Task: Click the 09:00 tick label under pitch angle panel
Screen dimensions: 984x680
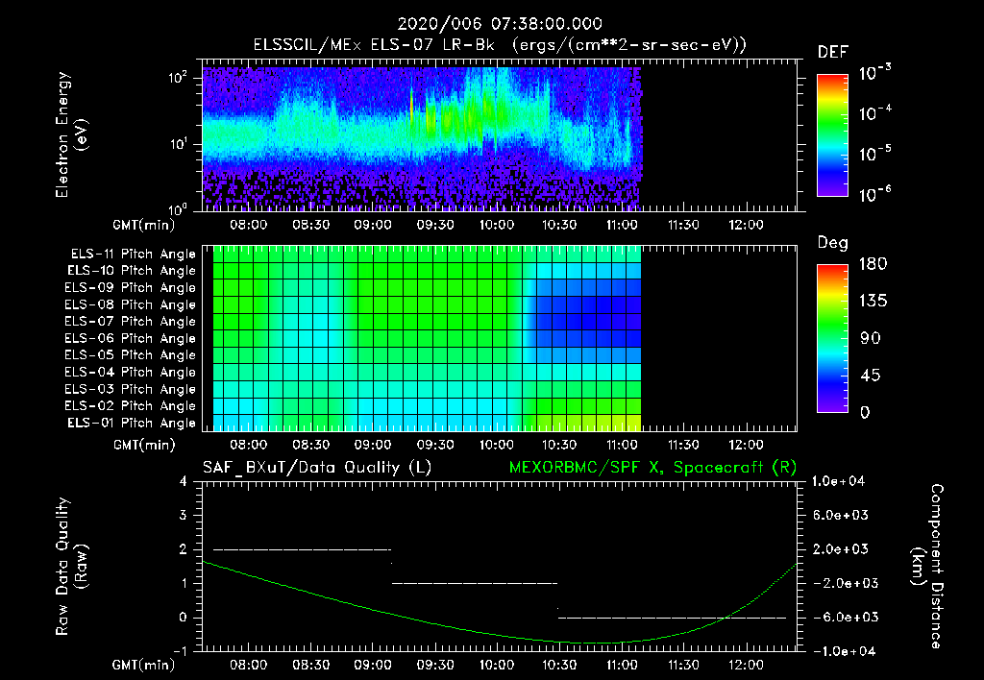Action: click(373, 445)
